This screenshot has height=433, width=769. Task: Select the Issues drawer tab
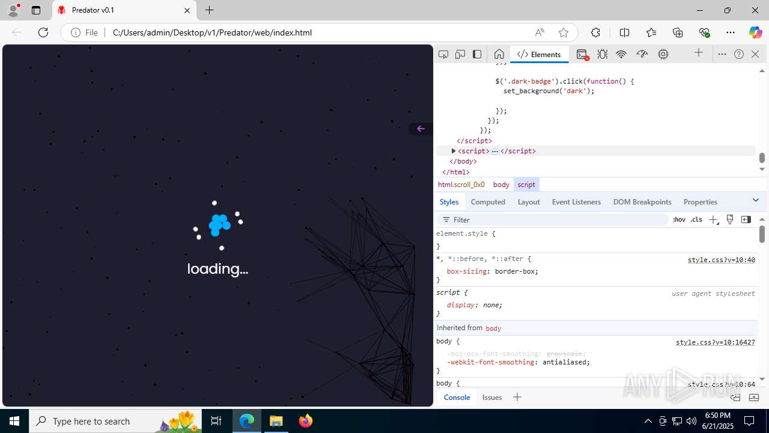click(492, 397)
